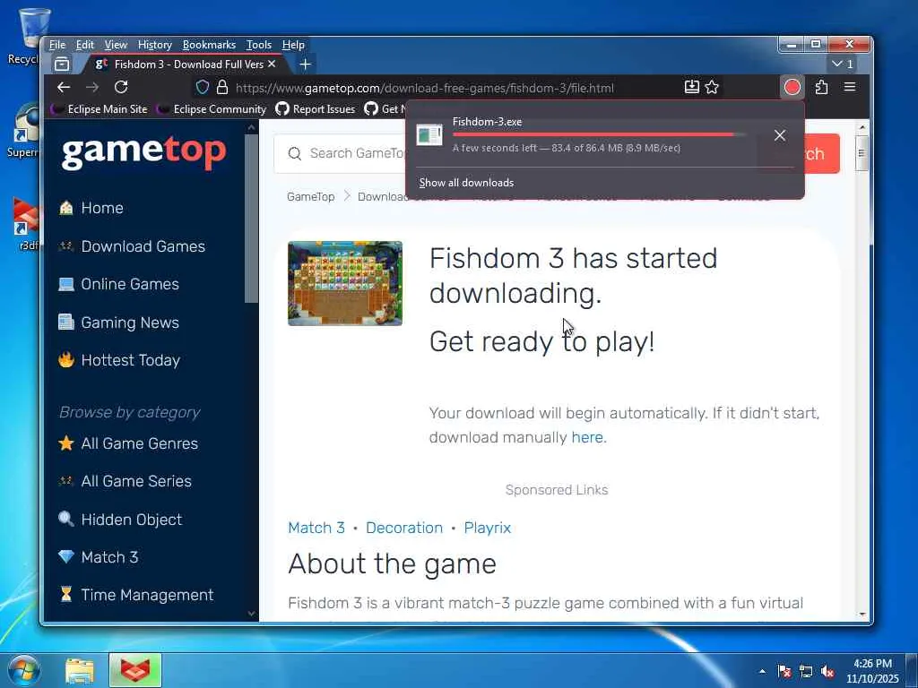This screenshot has width=918, height=688.
Task: Click the Online Games laptop icon
Action: (66, 284)
